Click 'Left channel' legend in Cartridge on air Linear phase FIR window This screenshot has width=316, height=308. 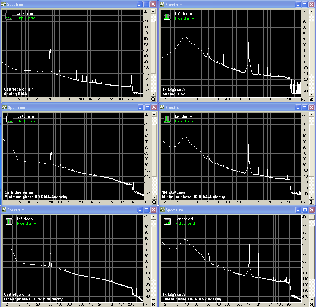coord(26,219)
